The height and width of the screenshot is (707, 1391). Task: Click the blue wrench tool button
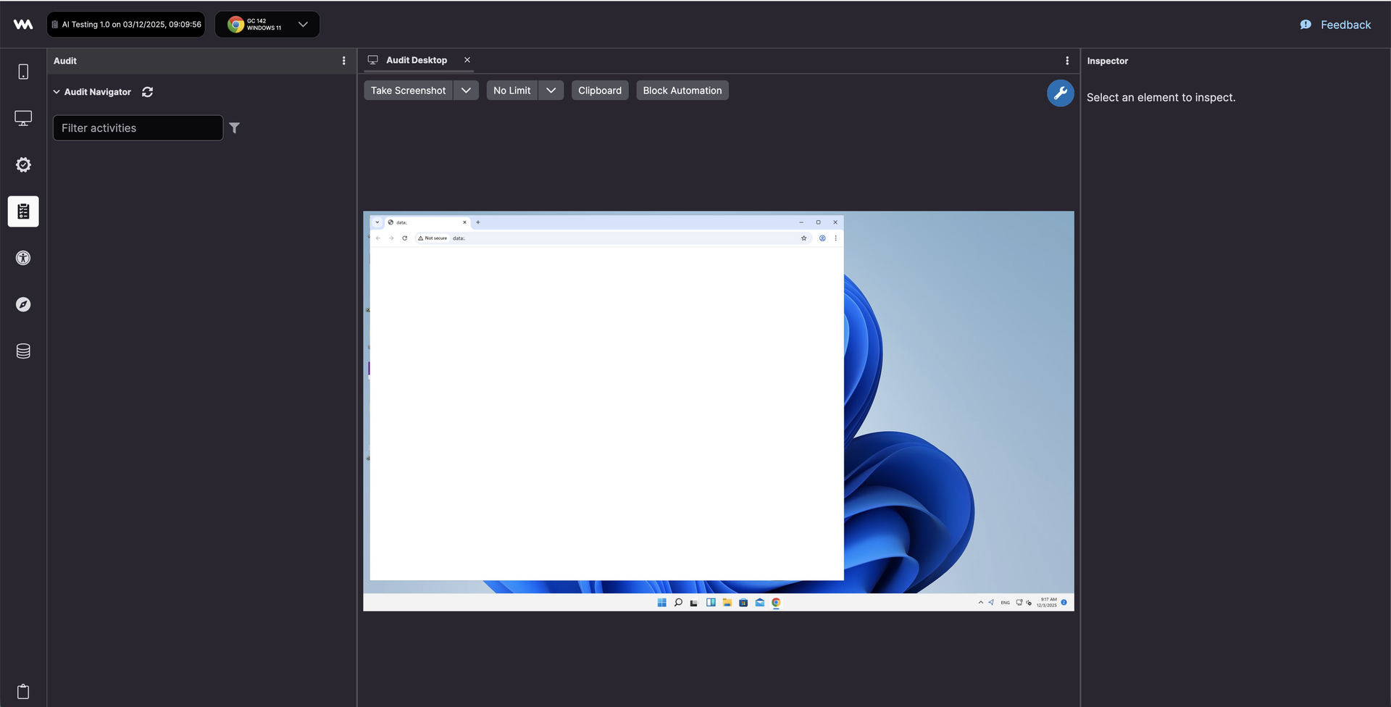click(x=1060, y=93)
